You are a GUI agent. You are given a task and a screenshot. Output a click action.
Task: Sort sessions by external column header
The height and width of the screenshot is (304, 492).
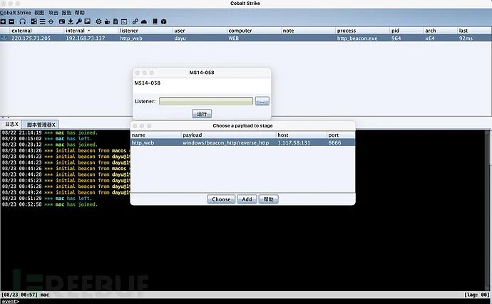pyautogui.click(x=36, y=31)
